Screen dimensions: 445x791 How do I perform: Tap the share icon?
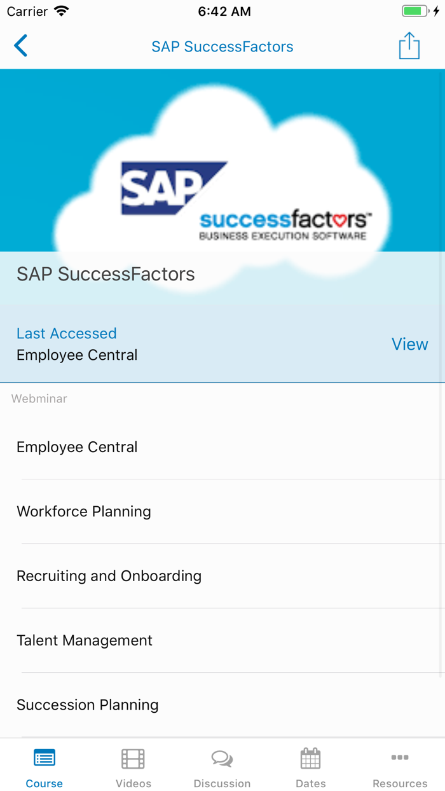(409, 46)
